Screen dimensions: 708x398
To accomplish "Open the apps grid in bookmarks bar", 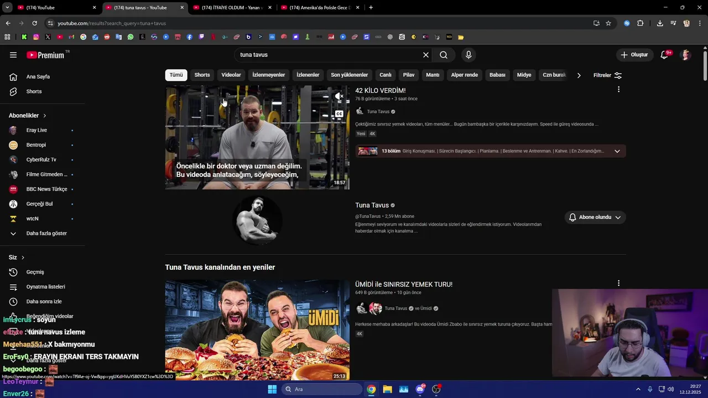I will point(7,37).
